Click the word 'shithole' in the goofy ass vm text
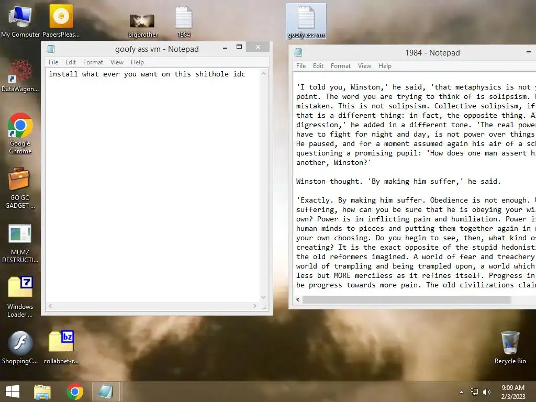The image size is (536, 402). point(212,74)
